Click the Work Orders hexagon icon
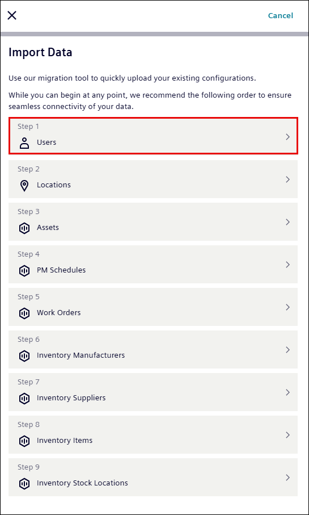This screenshot has height=515, width=309. (24, 313)
